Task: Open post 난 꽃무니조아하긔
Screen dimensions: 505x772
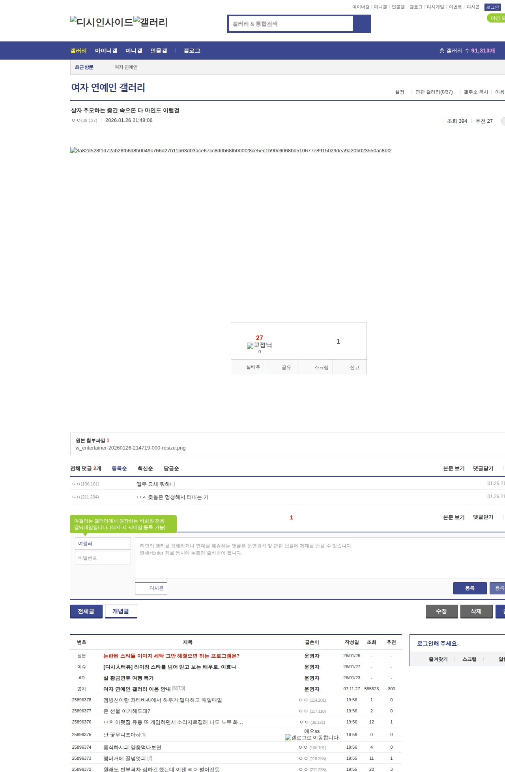Action: point(125,735)
